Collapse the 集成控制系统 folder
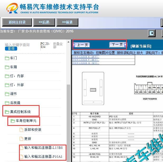The width and height of the screenshot is (163, 162). pos(20,112)
